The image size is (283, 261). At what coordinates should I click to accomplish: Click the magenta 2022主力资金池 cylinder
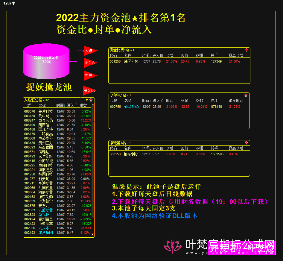pyautogui.click(x=46, y=61)
